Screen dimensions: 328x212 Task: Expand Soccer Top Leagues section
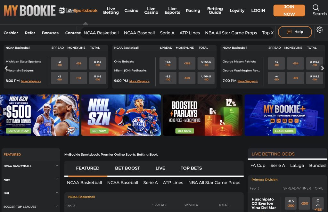pos(30,207)
